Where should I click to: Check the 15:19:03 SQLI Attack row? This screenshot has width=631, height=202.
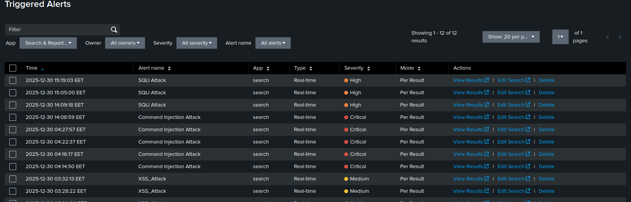pos(13,80)
